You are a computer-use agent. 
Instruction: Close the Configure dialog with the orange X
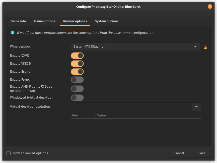point(210,7)
